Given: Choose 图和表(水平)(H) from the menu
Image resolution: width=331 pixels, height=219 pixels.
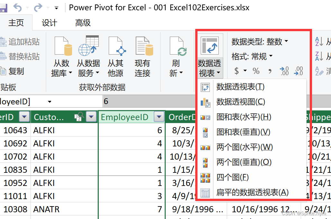Looking at the screenshot, I should click(252, 117).
